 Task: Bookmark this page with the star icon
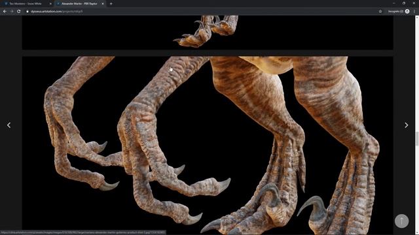click(x=380, y=12)
